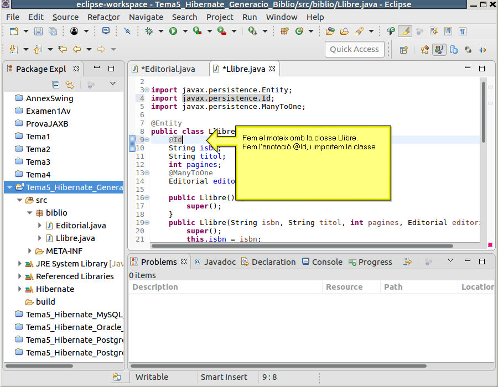
Task: Toggle Link with Editor in Package Explorer
Action: [x=69, y=85]
